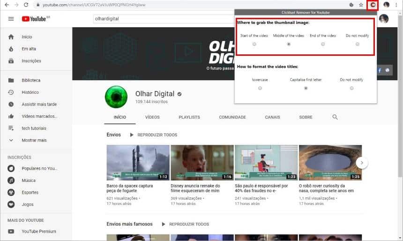Open the Barco da spacex video title
This screenshot has height=241, width=403.
pyautogui.click(x=130, y=188)
